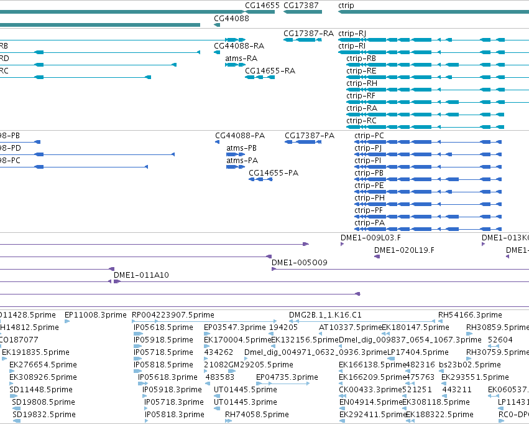This screenshot has height=424, width=529.
Task: Click the EK308926.5prime label
Action: (x=43, y=378)
